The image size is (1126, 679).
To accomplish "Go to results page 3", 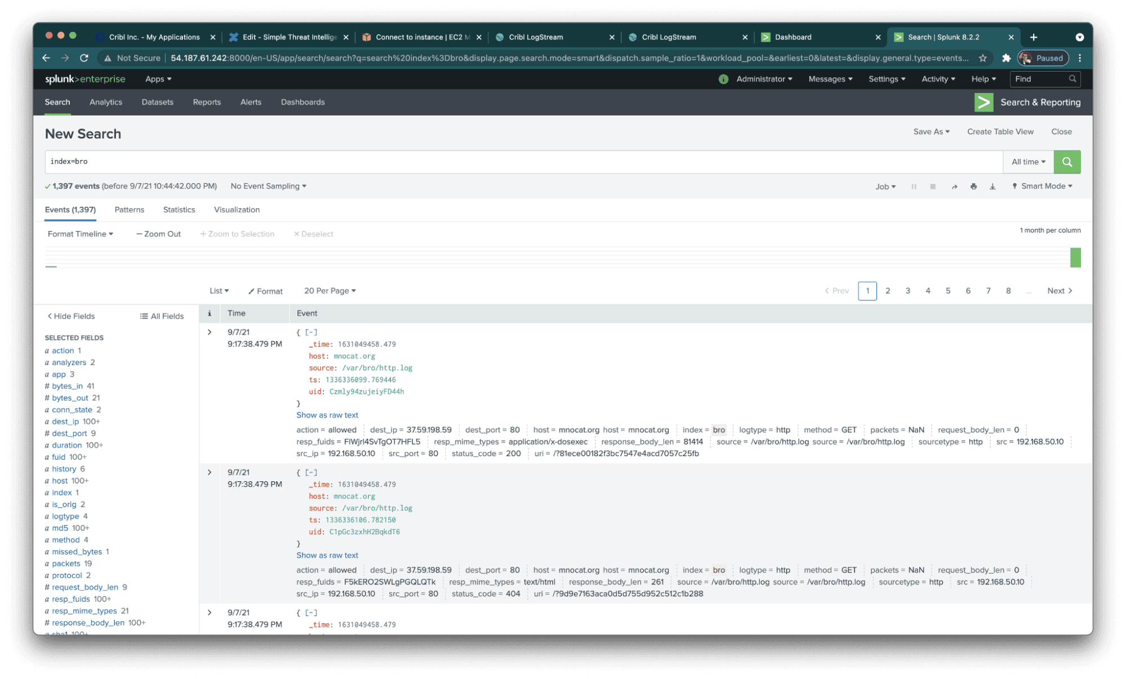I will click(x=907, y=291).
